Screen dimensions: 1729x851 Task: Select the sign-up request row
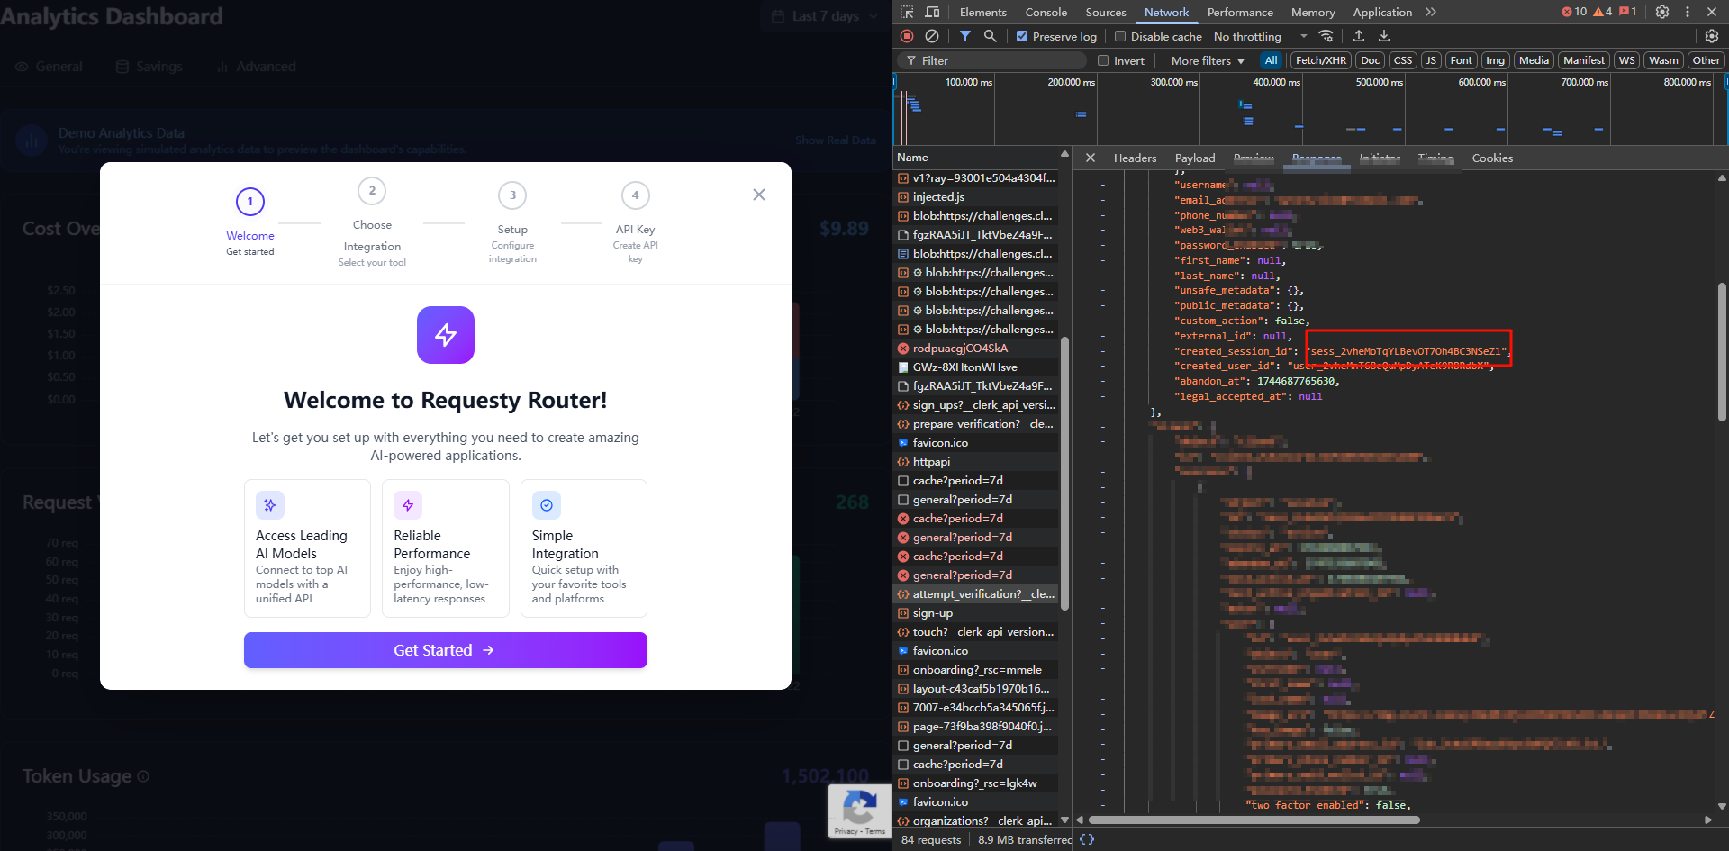tap(976, 613)
